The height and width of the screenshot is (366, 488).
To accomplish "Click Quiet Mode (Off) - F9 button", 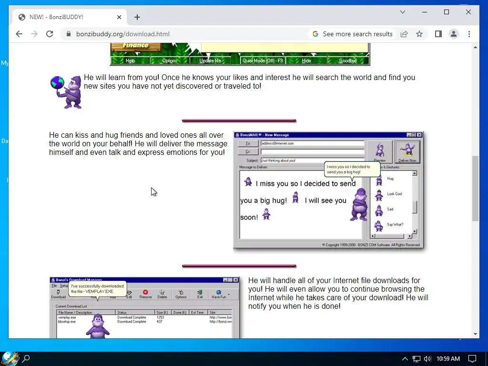I will click(x=263, y=61).
